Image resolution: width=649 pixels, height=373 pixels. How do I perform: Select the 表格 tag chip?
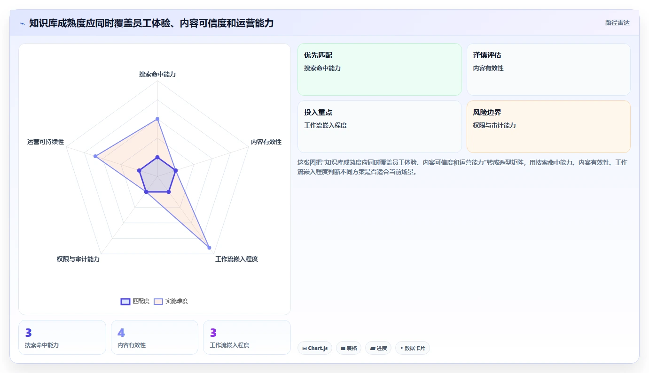click(x=349, y=348)
